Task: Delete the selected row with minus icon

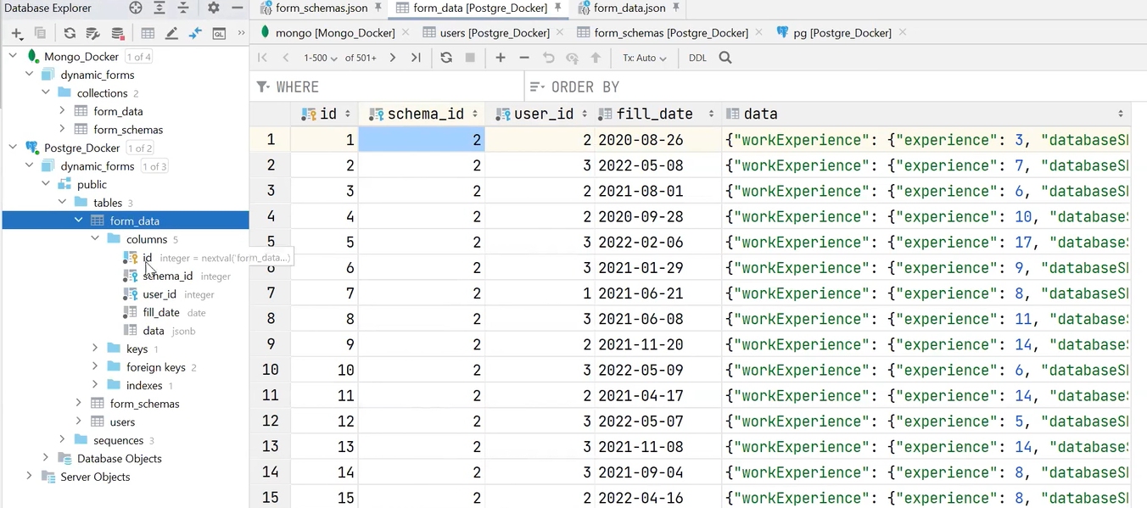Action: coord(523,58)
